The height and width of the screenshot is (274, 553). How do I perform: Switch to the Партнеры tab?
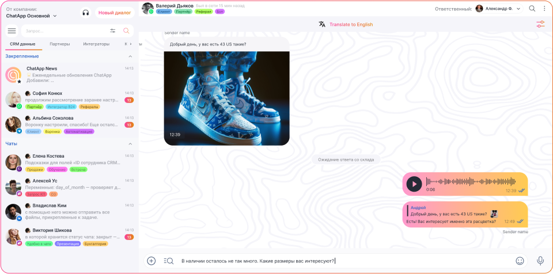tap(59, 44)
